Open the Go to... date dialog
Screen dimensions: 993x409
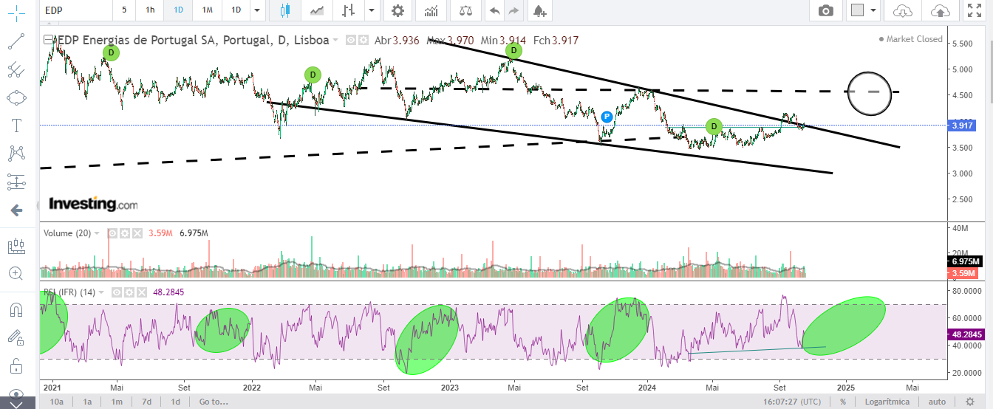pos(214,402)
